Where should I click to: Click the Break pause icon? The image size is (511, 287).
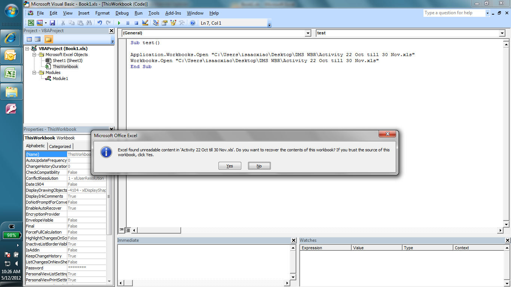click(128, 23)
